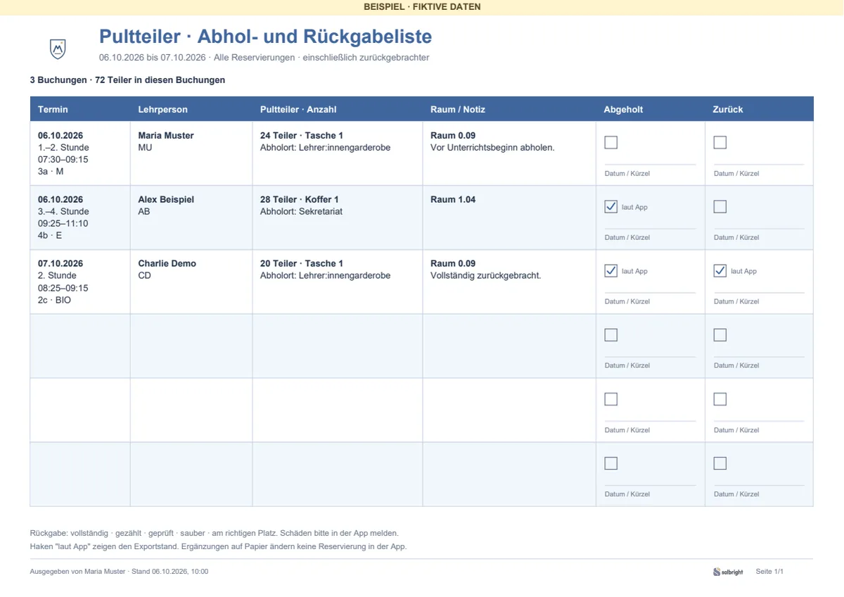
Task: Tick Zurück checkbox in last empty row
Action: (x=720, y=463)
